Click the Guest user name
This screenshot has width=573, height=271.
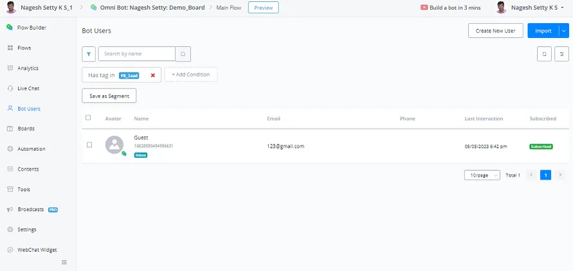(x=141, y=138)
